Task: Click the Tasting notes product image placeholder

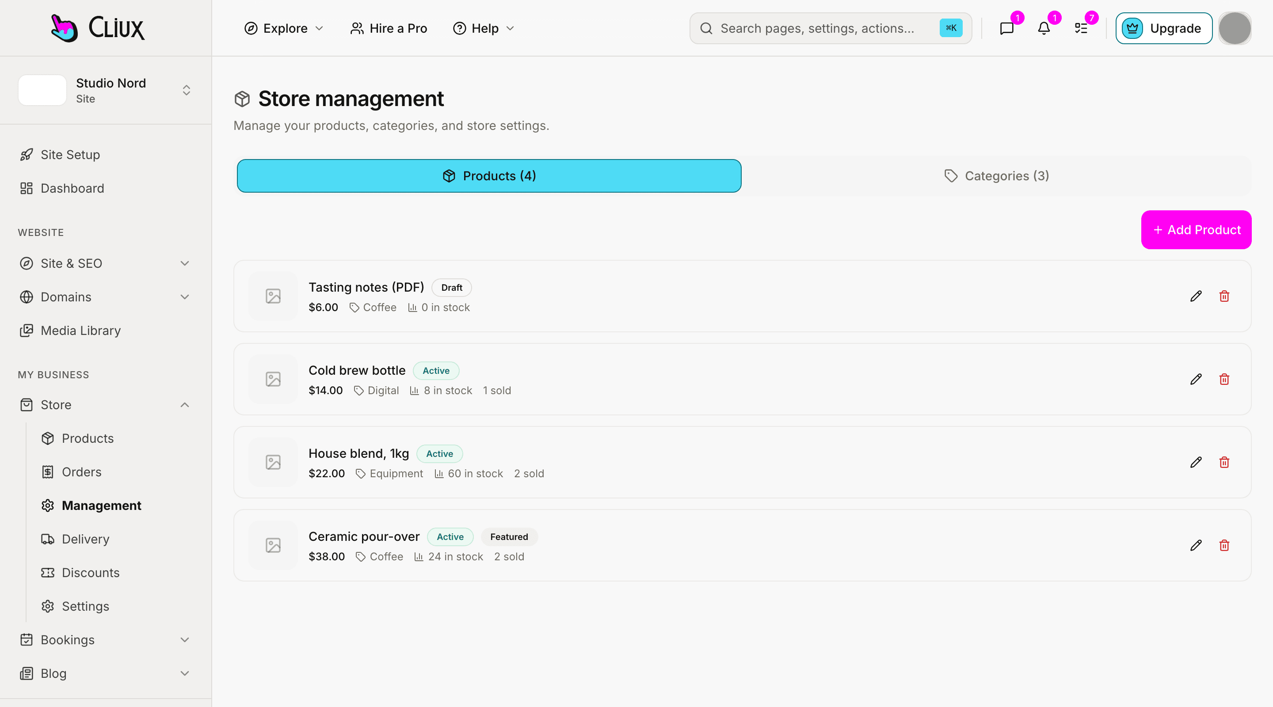Action: click(x=273, y=296)
